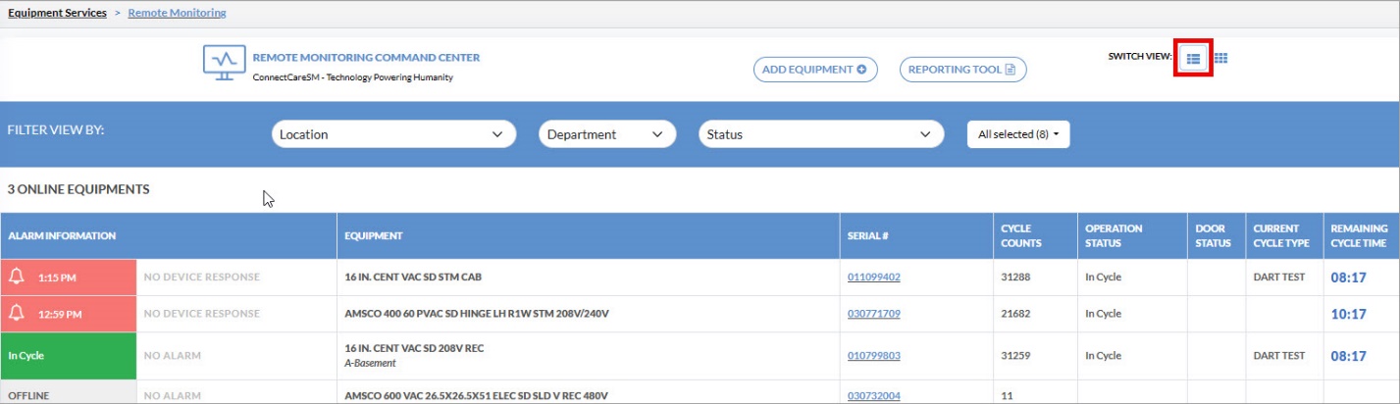Select 16 IN. CENT VAC SD 208V REC equipment
Screen dimensions: 1400x404
[414, 348]
